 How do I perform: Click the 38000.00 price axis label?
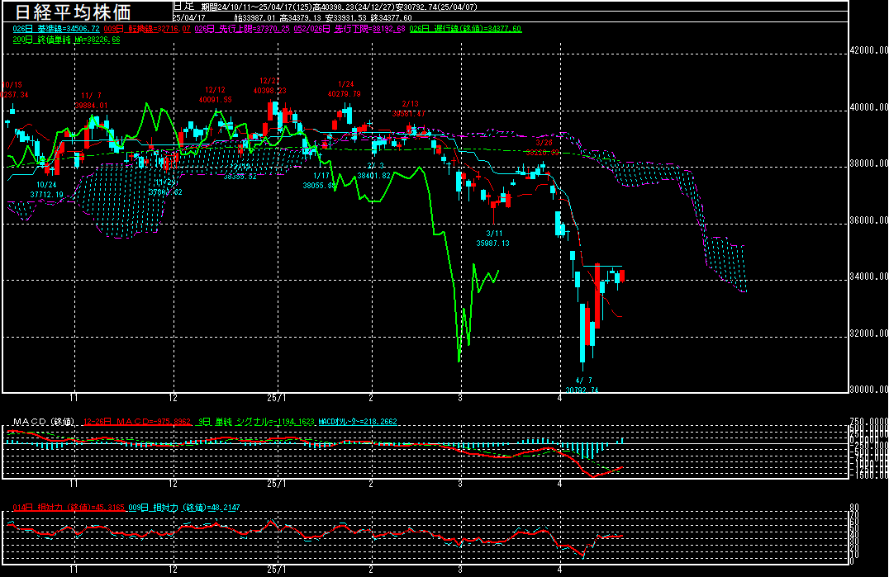click(x=868, y=163)
